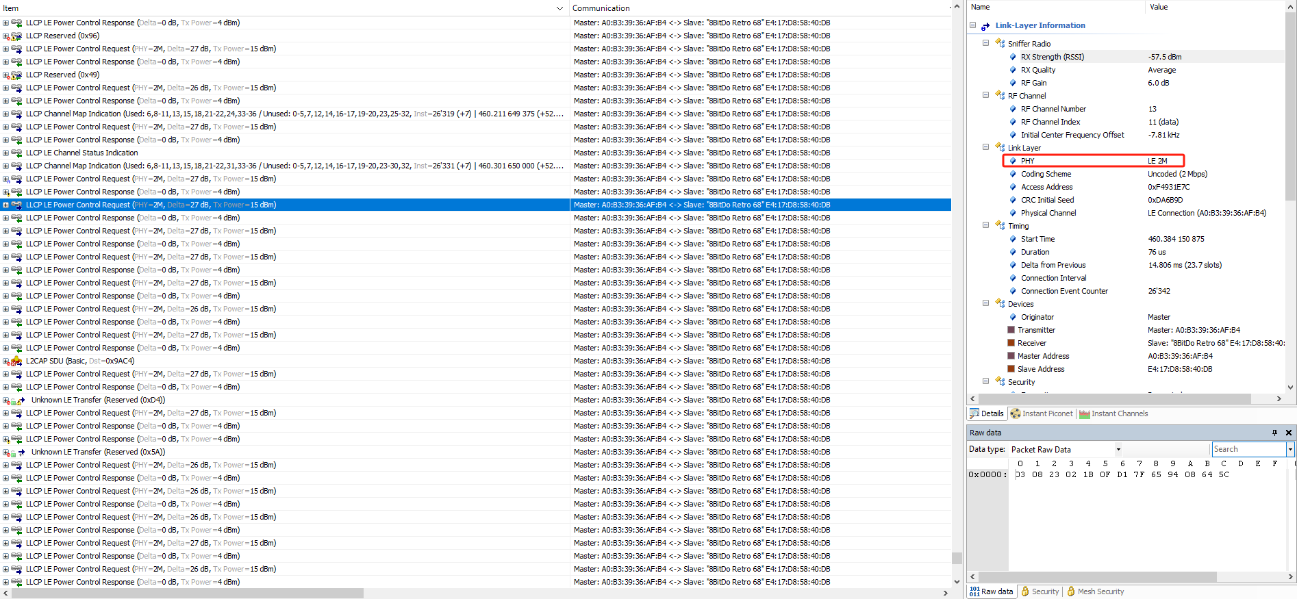This screenshot has width=1297, height=599.
Task: Select the Raw data bottom tab
Action: point(991,591)
